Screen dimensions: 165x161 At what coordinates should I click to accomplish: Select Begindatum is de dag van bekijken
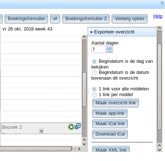coord(94,61)
